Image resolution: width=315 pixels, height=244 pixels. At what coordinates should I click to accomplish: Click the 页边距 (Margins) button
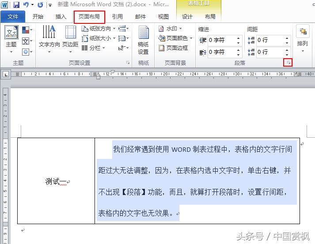70,39
